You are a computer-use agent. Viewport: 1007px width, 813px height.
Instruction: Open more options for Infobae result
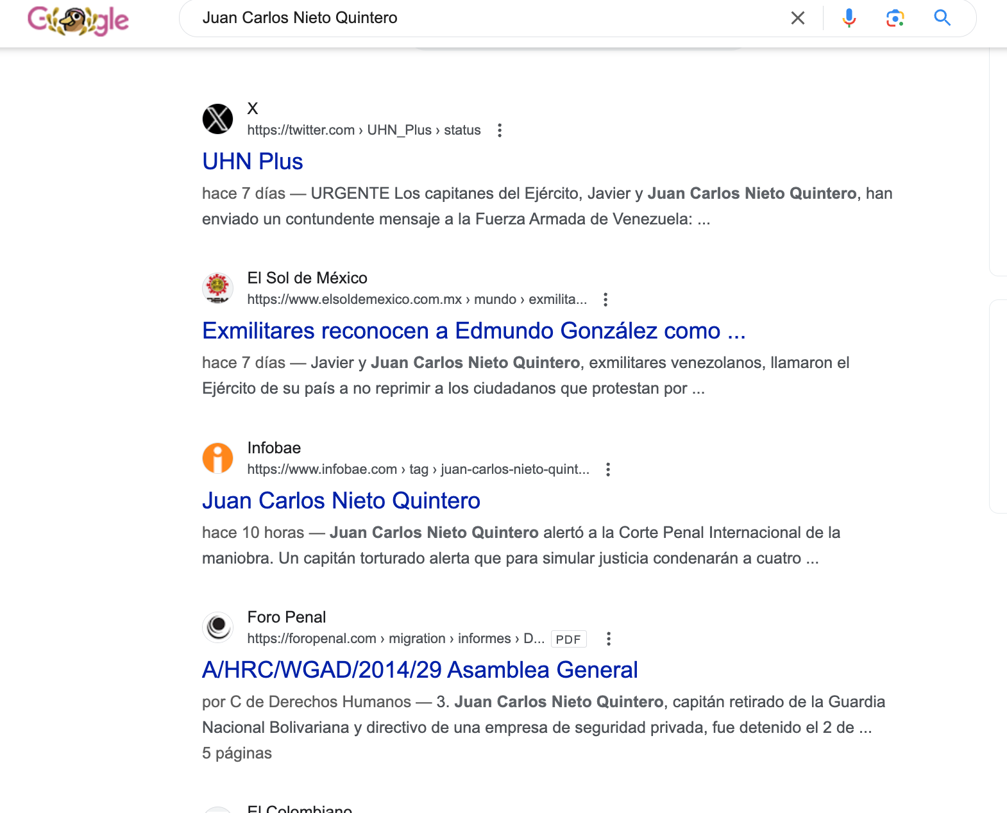(607, 469)
